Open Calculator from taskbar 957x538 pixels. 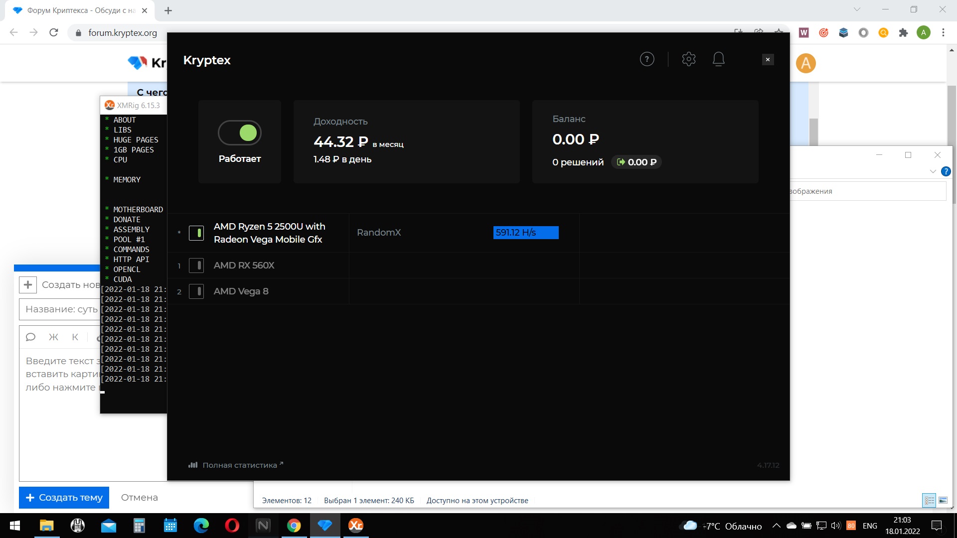(139, 526)
